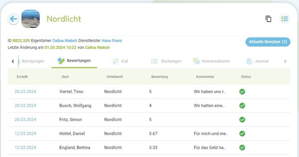The width and height of the screenshot is (299, 157).
Task: Click guest name Viertel, Timo
Action: [71, 92]
